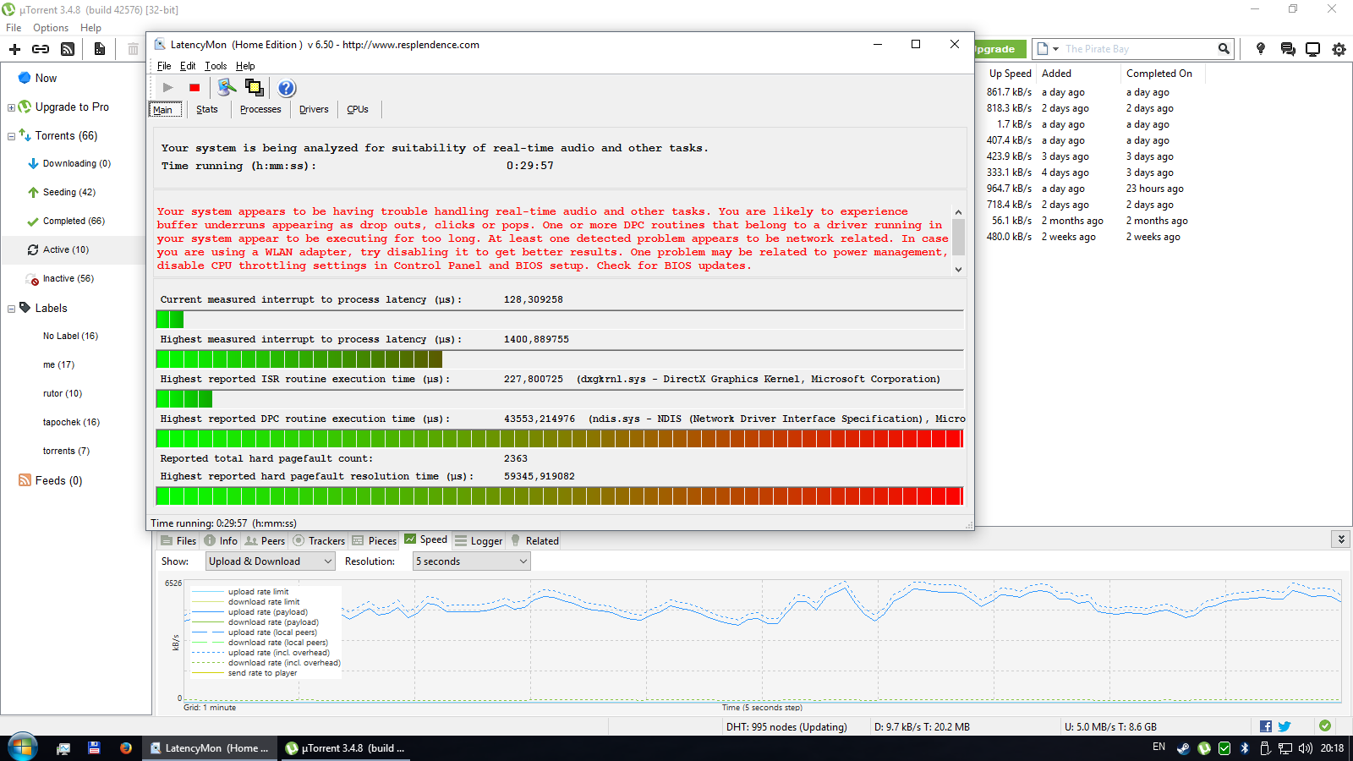Click the 'D: 9.7 kB/s T: 20.2 MB' status
Viewport: 1353px width, 761px height.
[922, 727]
